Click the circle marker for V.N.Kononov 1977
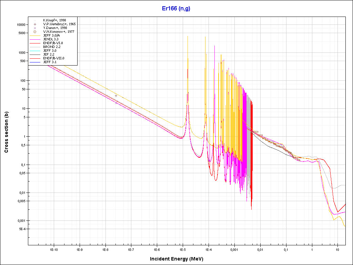353x265 pixels. click(x=35, y=32)
